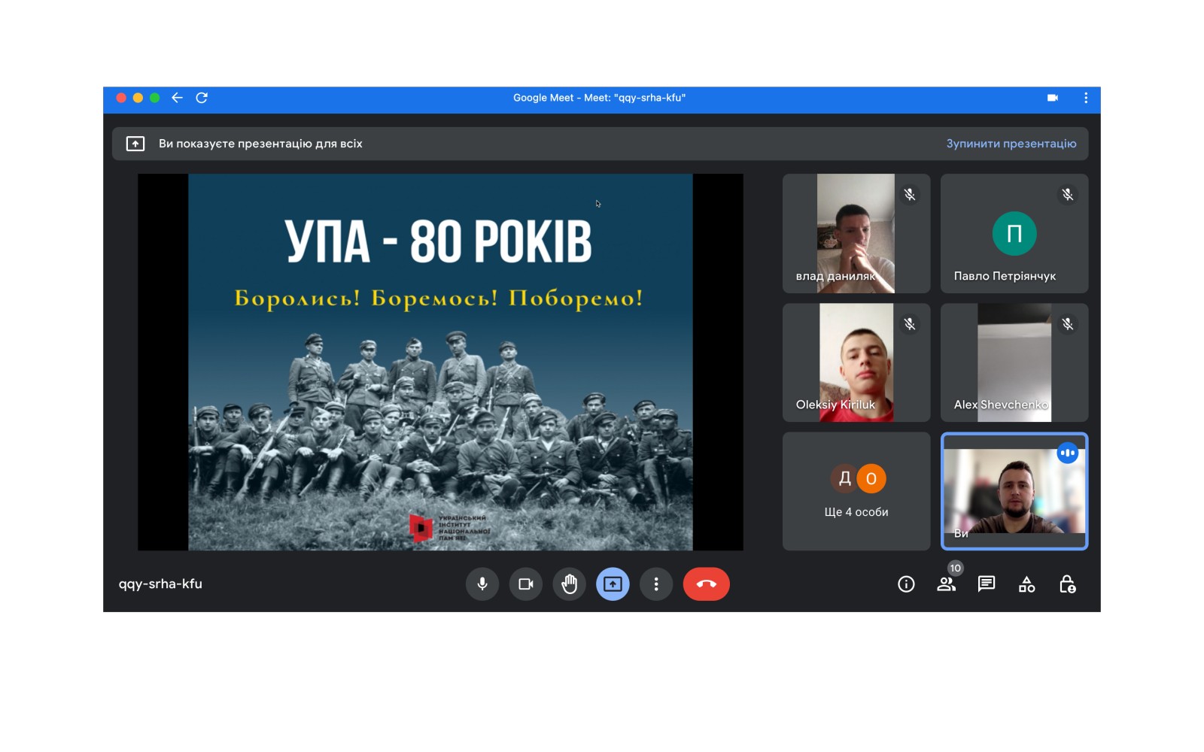Open meeting details info icon

[906, 584]
